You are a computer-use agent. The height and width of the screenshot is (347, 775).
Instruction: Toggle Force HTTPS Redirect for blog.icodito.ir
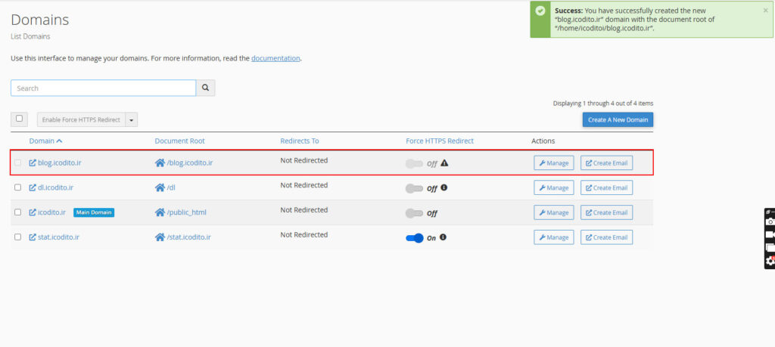414,163
